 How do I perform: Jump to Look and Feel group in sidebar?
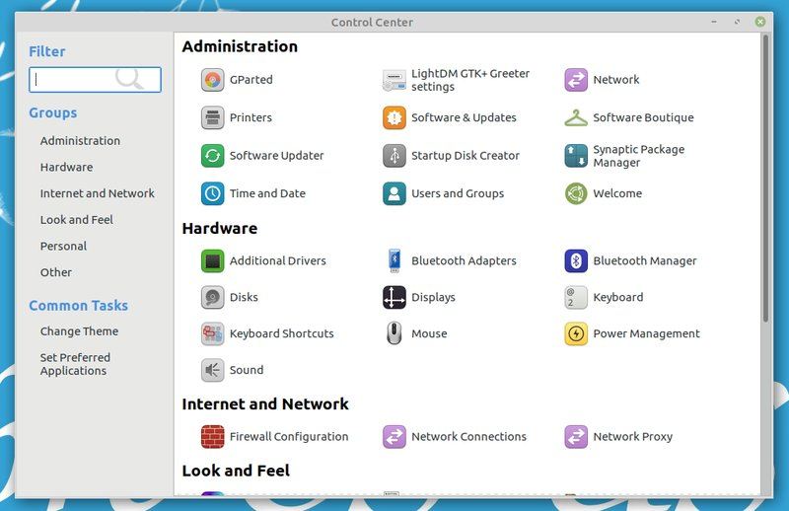[x=77, y=220]
